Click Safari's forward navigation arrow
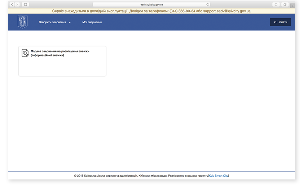 click(x=17, y=4)
